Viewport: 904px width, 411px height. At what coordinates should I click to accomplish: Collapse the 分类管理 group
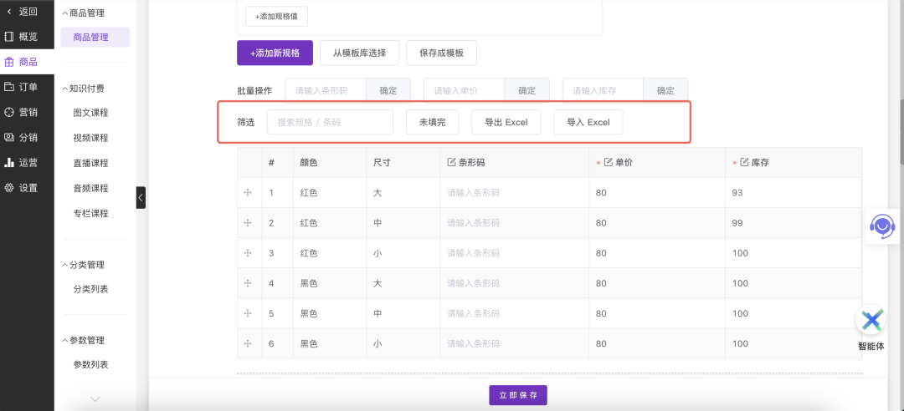point(84,265)
